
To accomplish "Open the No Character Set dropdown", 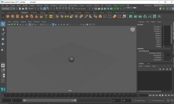I will click(158, 101).
